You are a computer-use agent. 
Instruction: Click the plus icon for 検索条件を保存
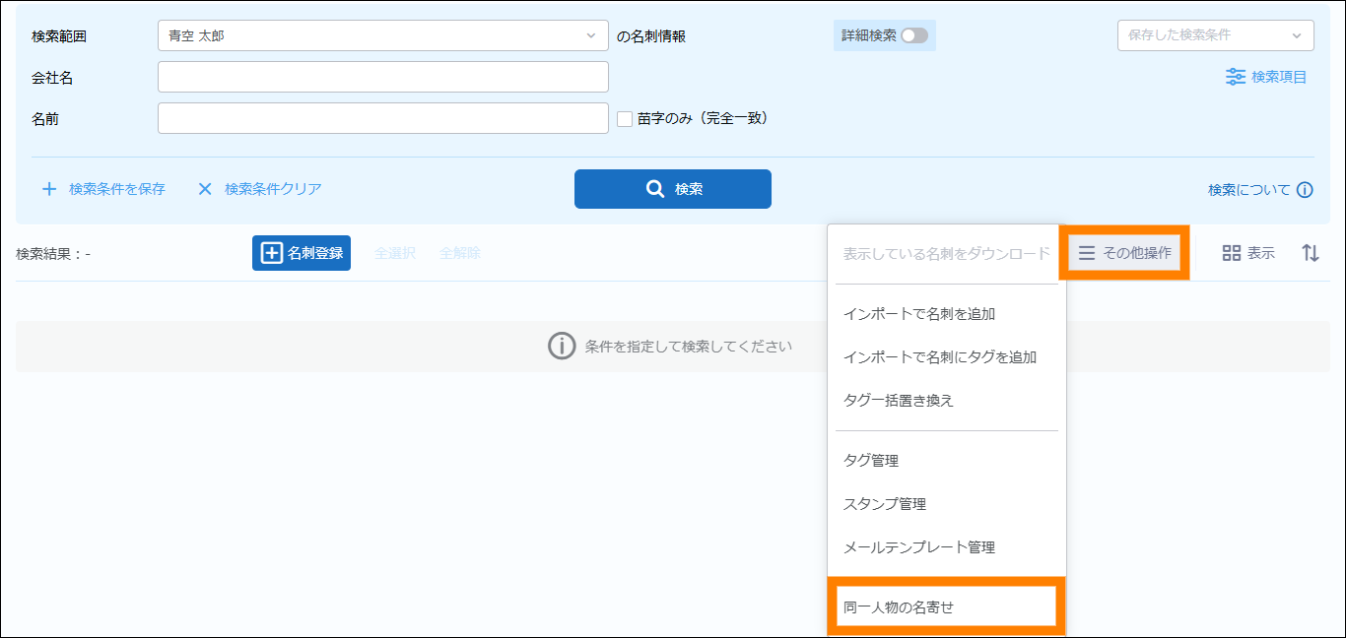coord(49,189)
